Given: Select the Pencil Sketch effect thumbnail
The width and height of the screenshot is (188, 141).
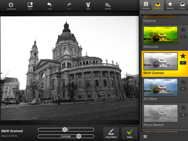Looking at the screenshot, I should point(161,113).
